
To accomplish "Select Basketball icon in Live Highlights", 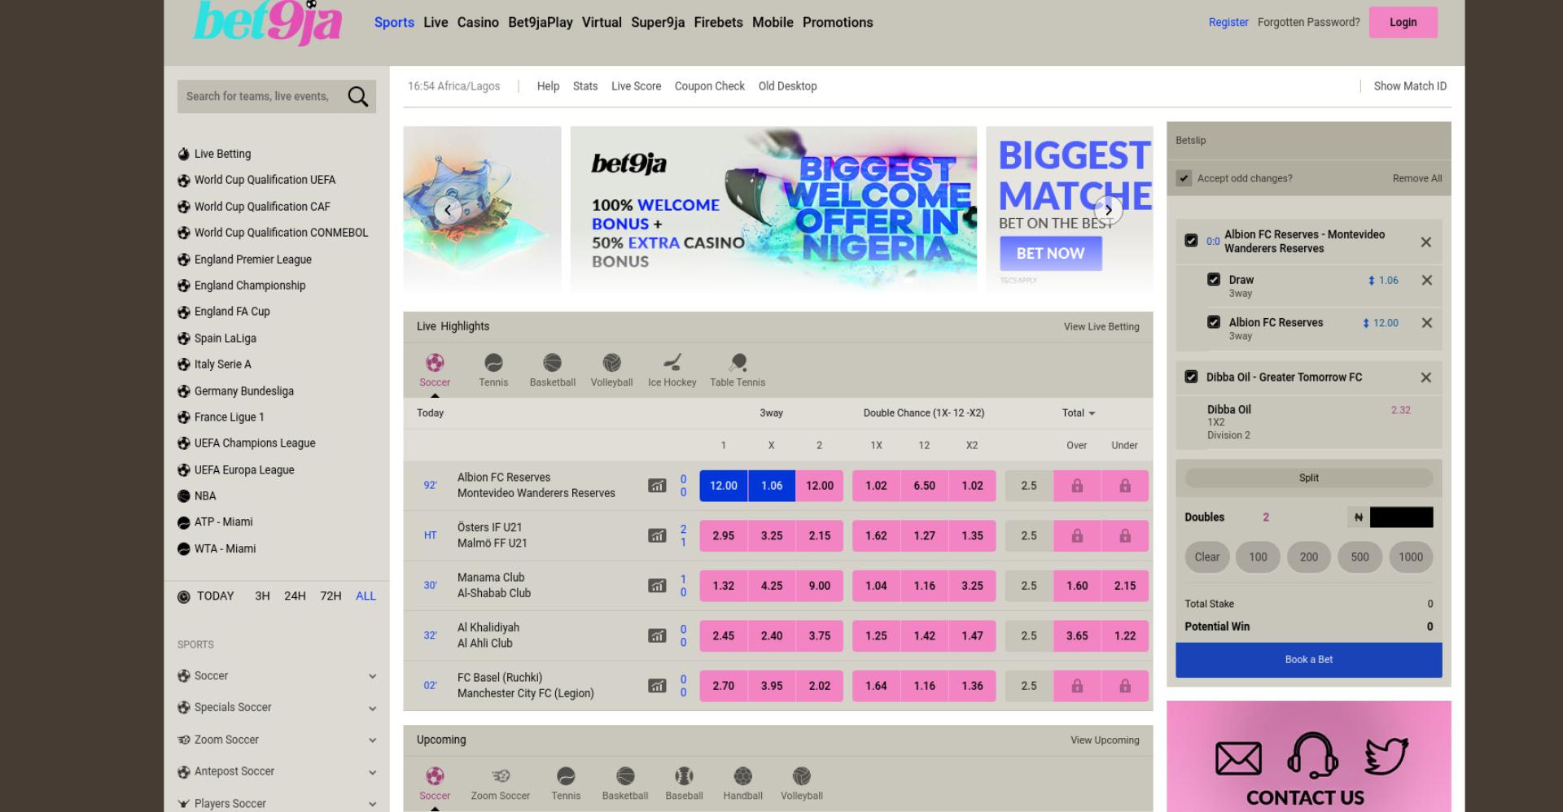I will pos(552,363).
